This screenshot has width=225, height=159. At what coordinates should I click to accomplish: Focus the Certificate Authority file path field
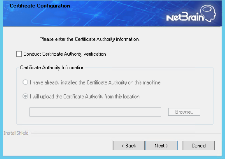pos(95,112)
